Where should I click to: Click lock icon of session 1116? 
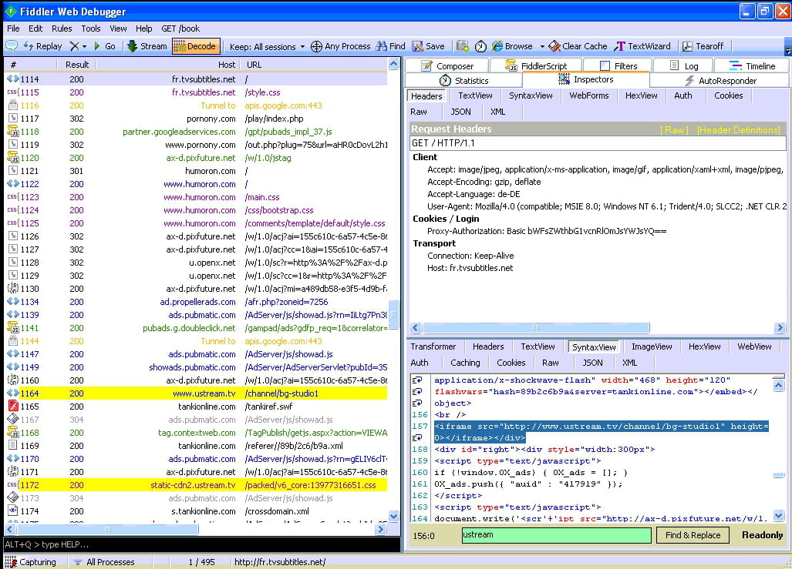point(12,105)
